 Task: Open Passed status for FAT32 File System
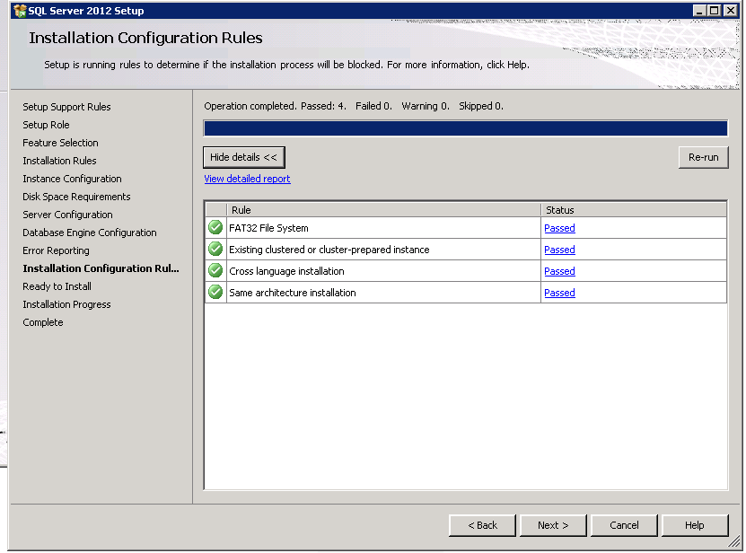pos(559,228)
